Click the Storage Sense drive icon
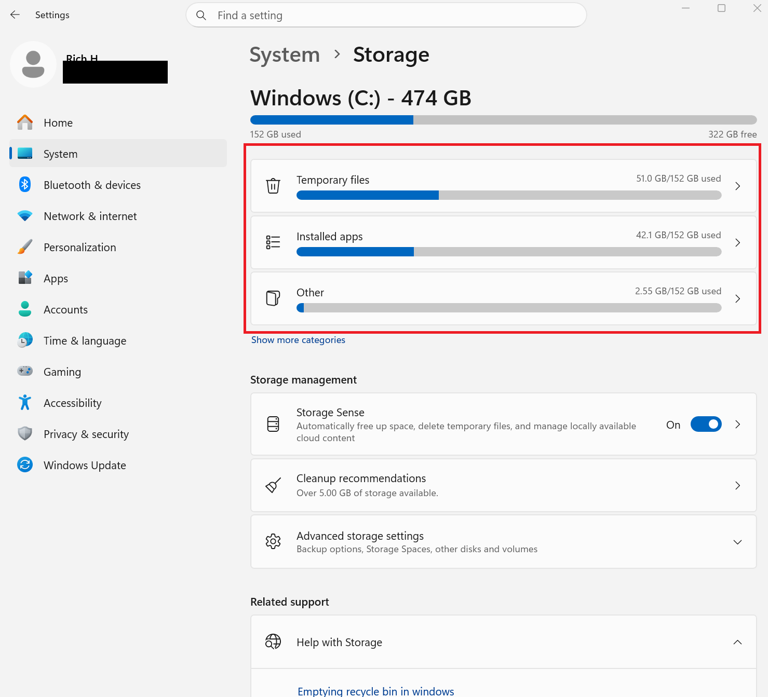This screenshot has height=697, width=768. (273, 424)
